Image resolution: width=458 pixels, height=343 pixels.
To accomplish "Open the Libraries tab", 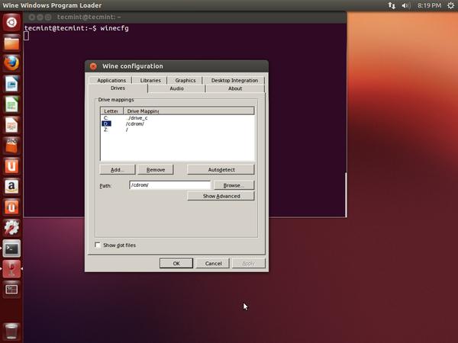I will coord(150,80).
